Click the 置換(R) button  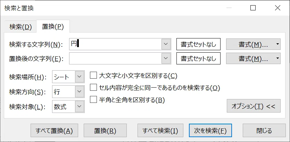[105, 130]
